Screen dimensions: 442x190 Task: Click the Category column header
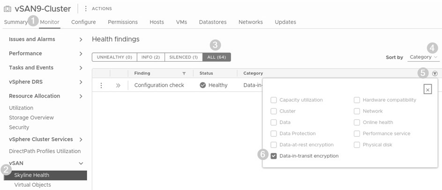click(253, 73)
